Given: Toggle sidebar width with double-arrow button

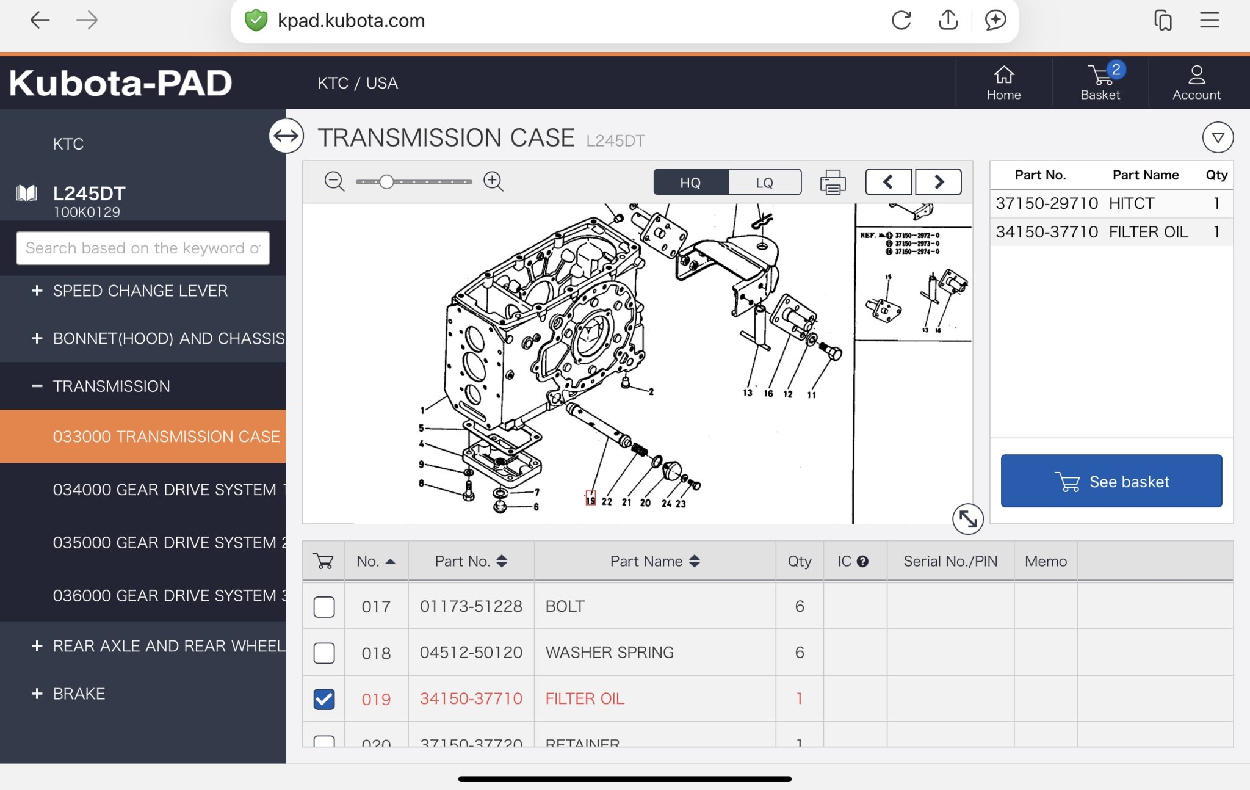Looking at the screenshot, I should (286, 136).
